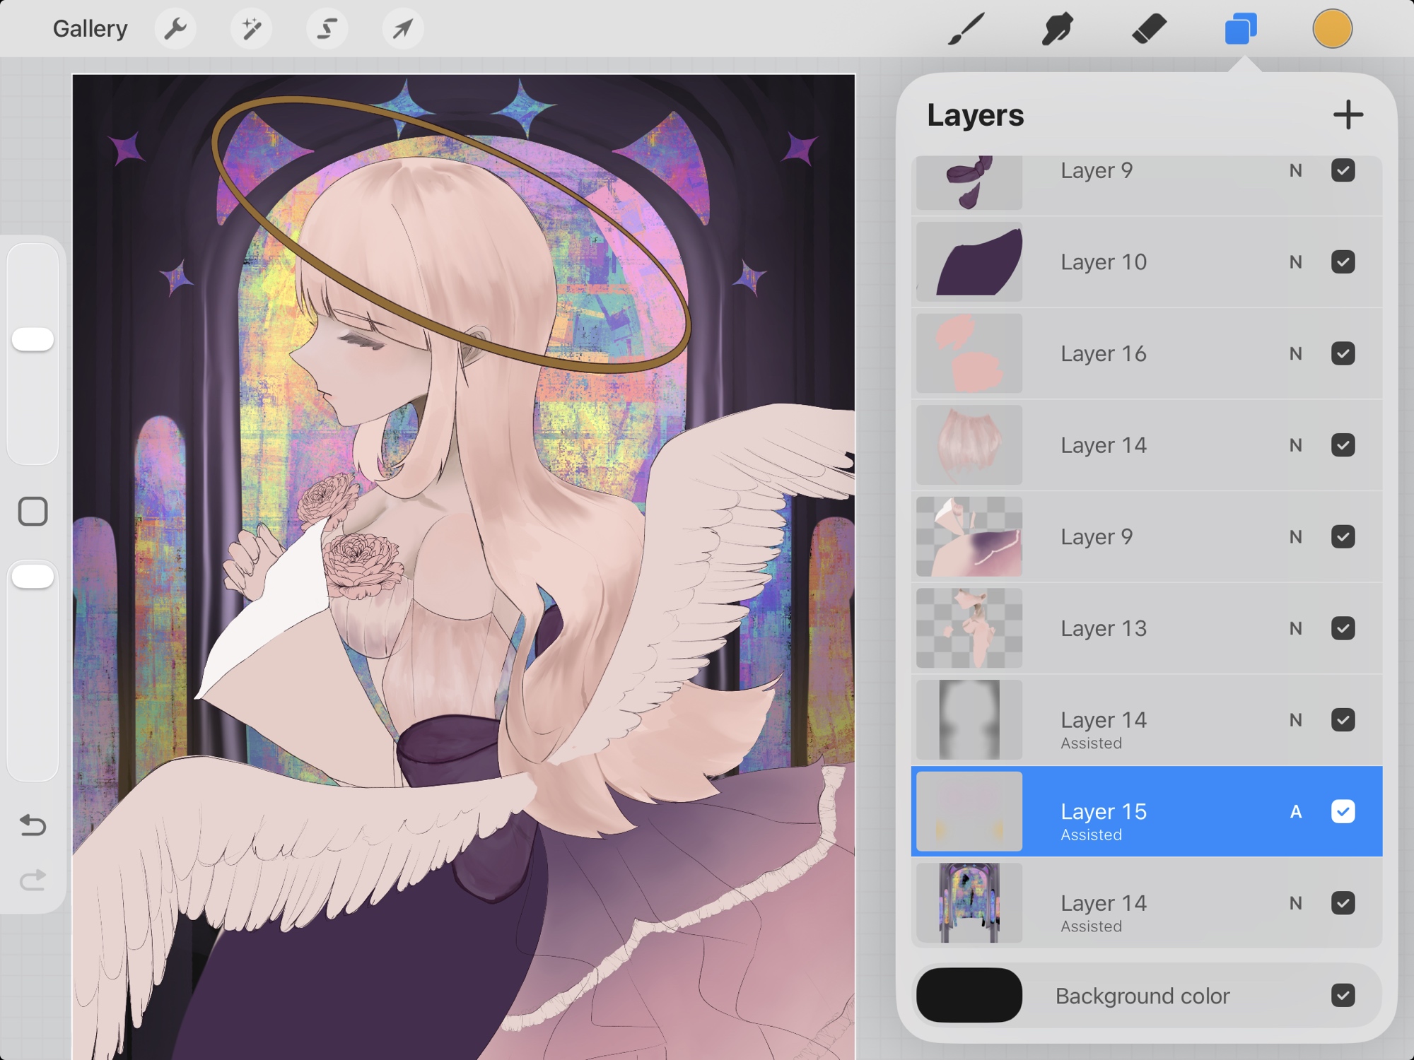Return to the Gallery
The width and height of the screenshot is (1414, 1060).
[x=90, y=29]
